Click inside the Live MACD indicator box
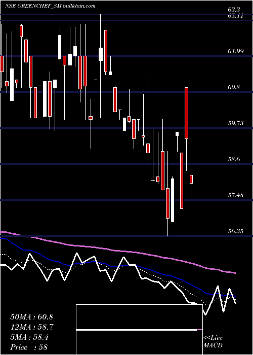253x355 pixels. 139,330
